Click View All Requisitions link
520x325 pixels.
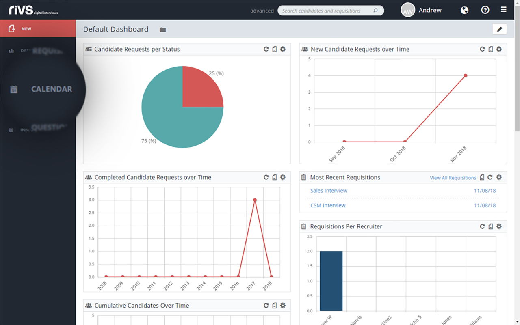click(x=453, y=178)
